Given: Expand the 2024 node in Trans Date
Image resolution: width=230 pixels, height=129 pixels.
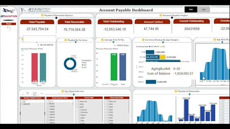Looking at the screenshot, I should [x=76, y=104].
